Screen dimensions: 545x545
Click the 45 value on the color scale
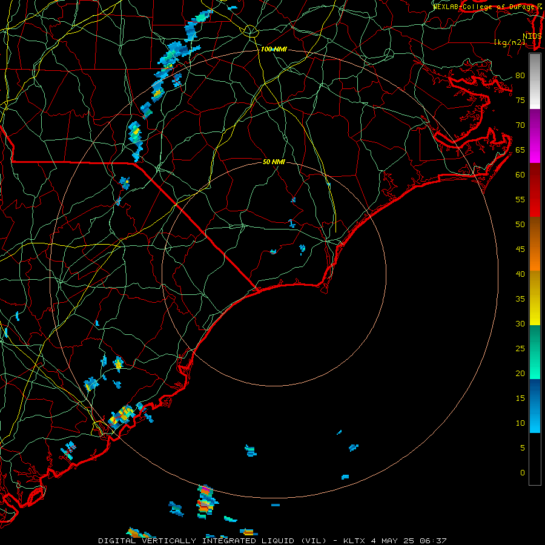coord(520,249)
